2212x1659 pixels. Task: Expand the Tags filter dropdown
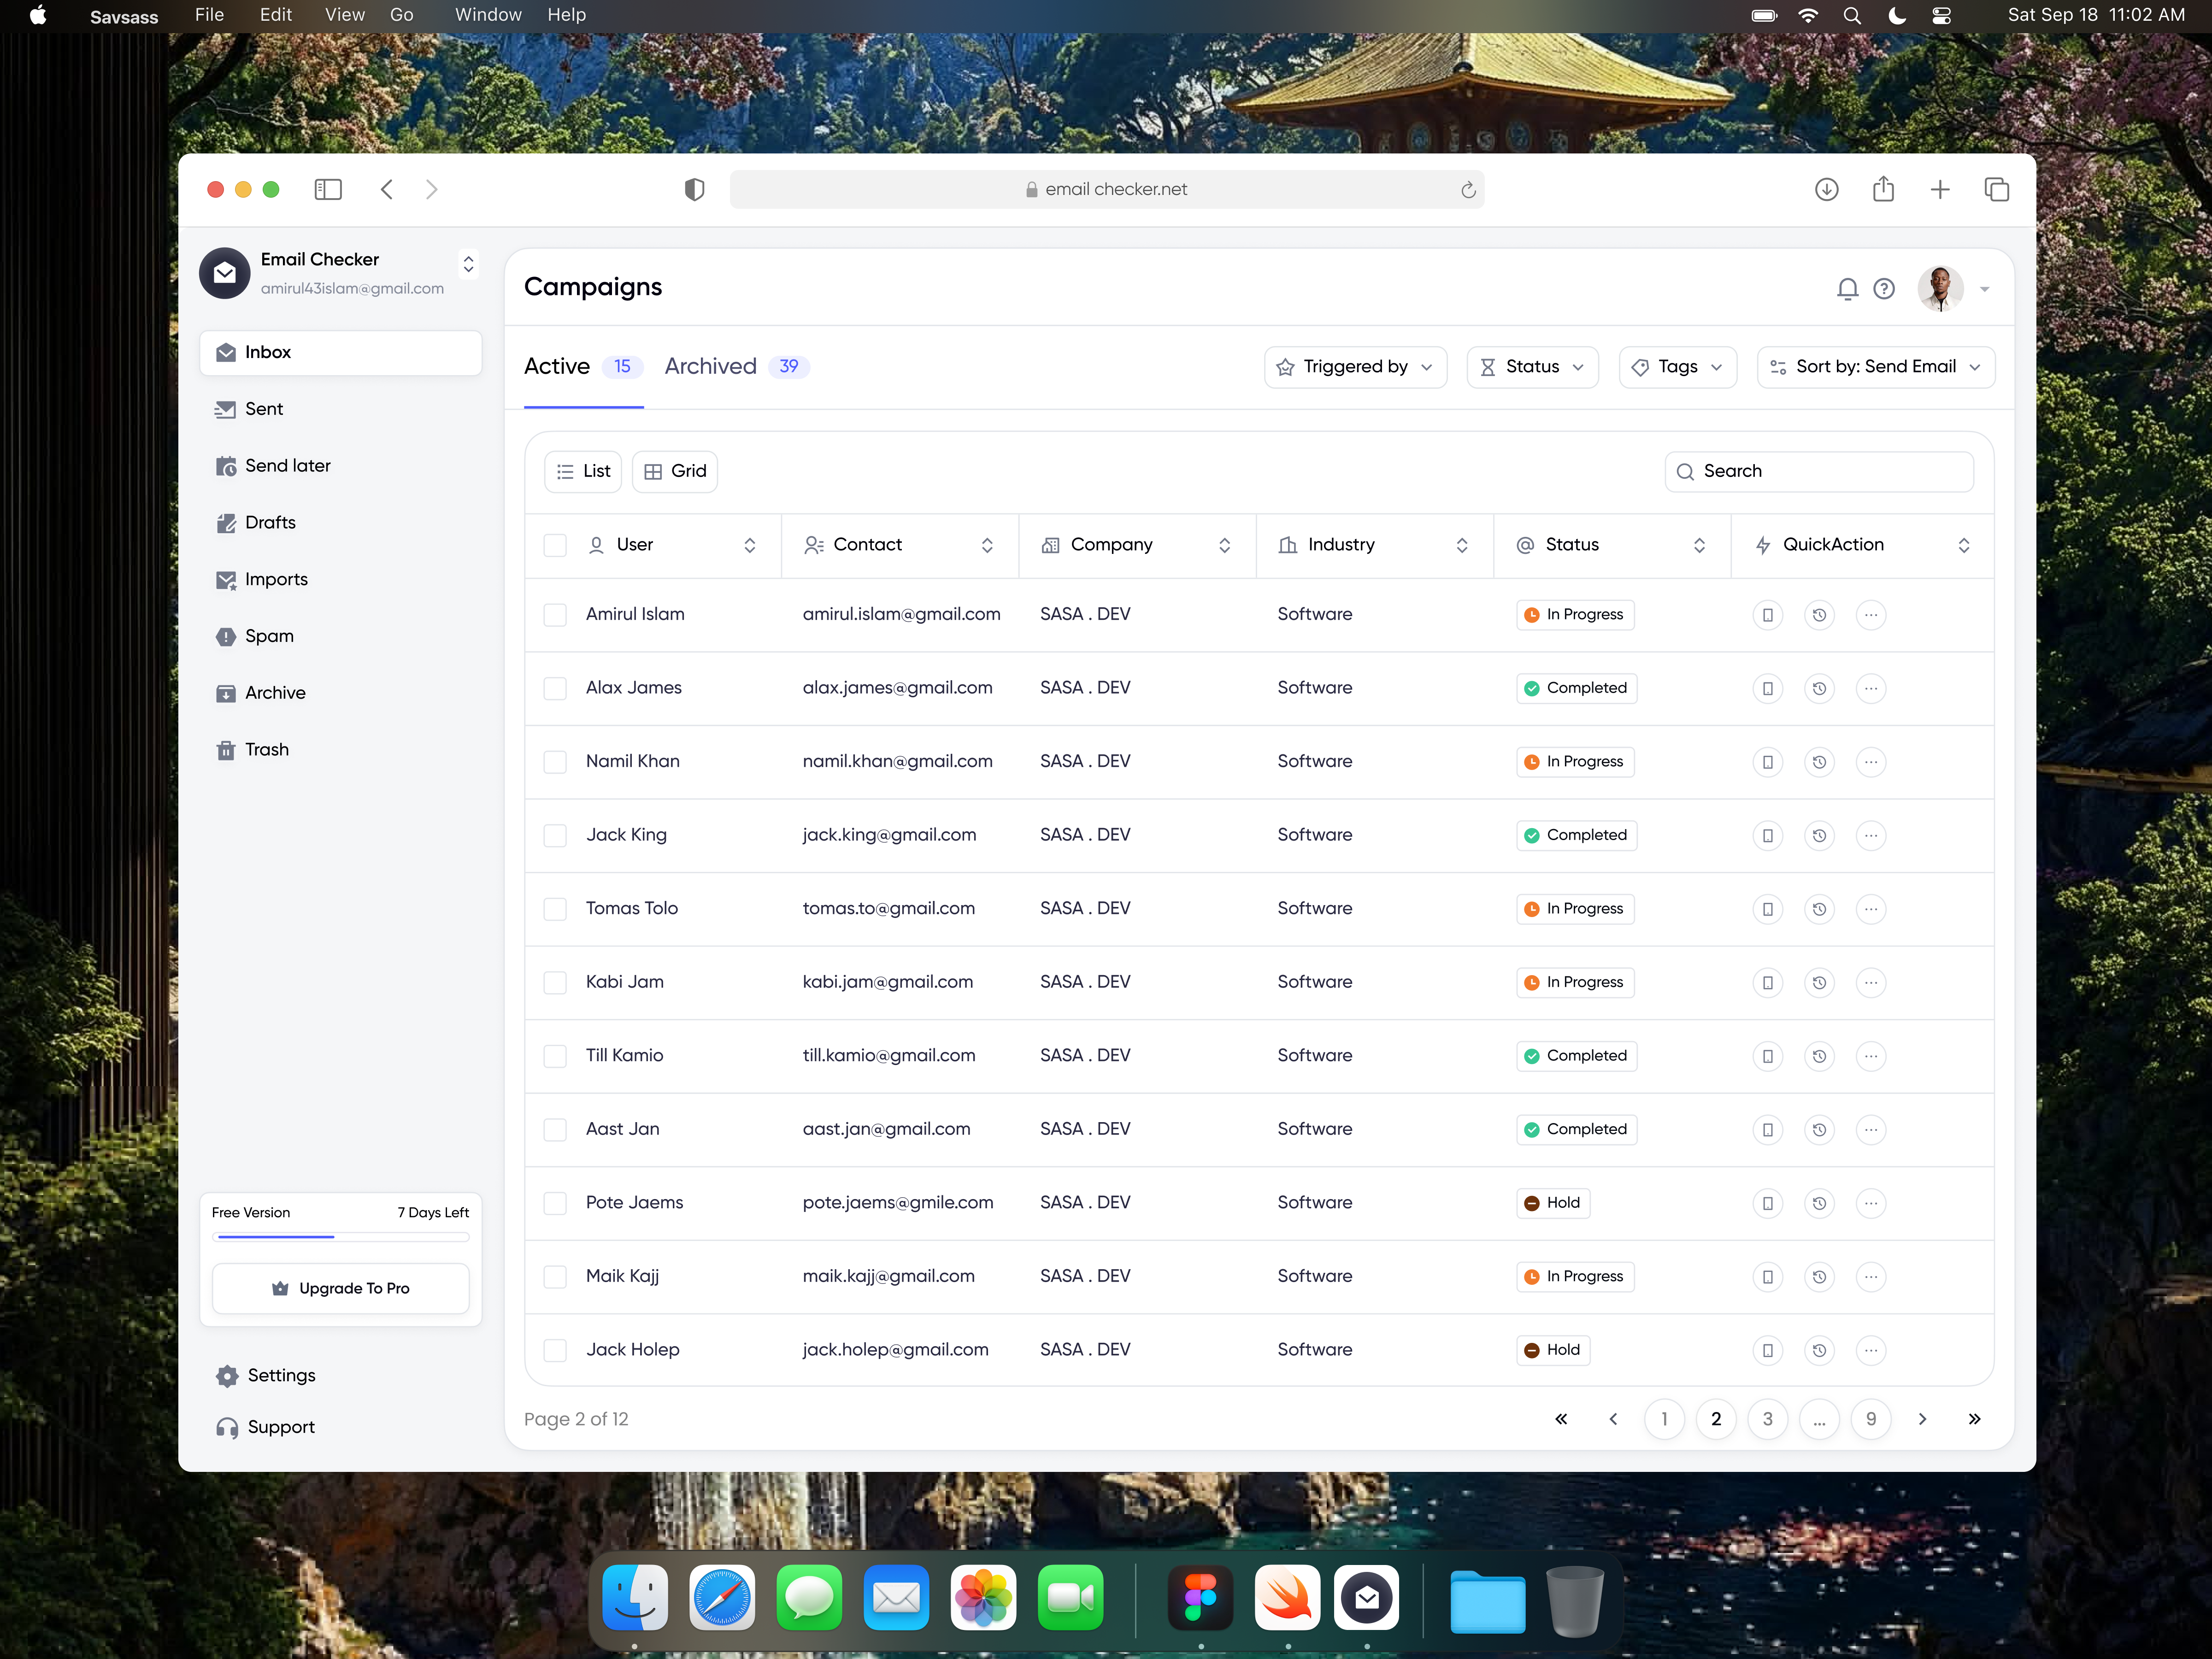pyautogui.click(x=1677, y=367)
